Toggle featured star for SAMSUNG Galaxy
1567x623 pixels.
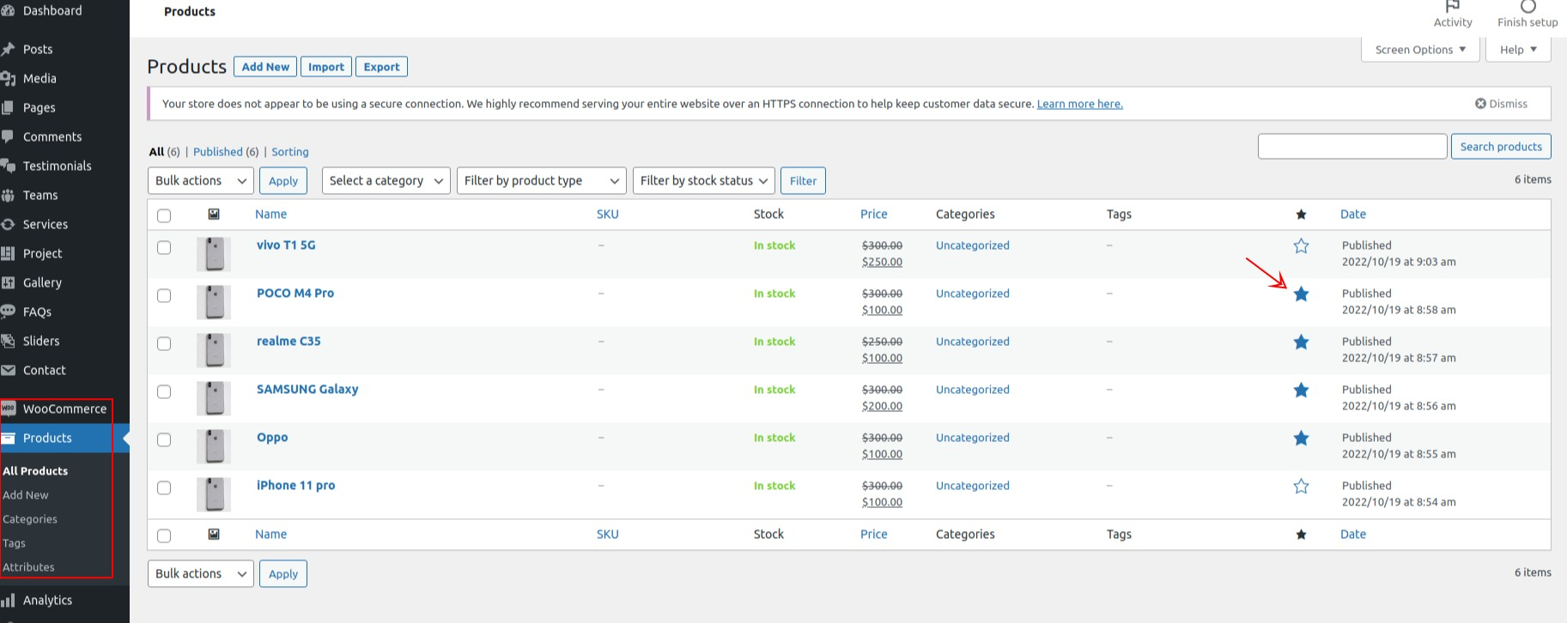tap(1301, 390)
